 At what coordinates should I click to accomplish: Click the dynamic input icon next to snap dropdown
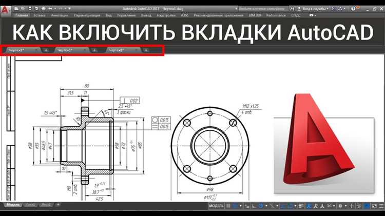[247, 206]
